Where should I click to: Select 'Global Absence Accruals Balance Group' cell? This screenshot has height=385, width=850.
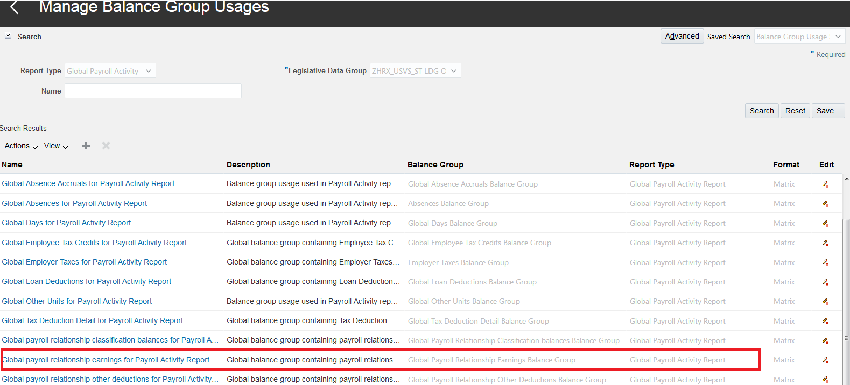(473, 184)
